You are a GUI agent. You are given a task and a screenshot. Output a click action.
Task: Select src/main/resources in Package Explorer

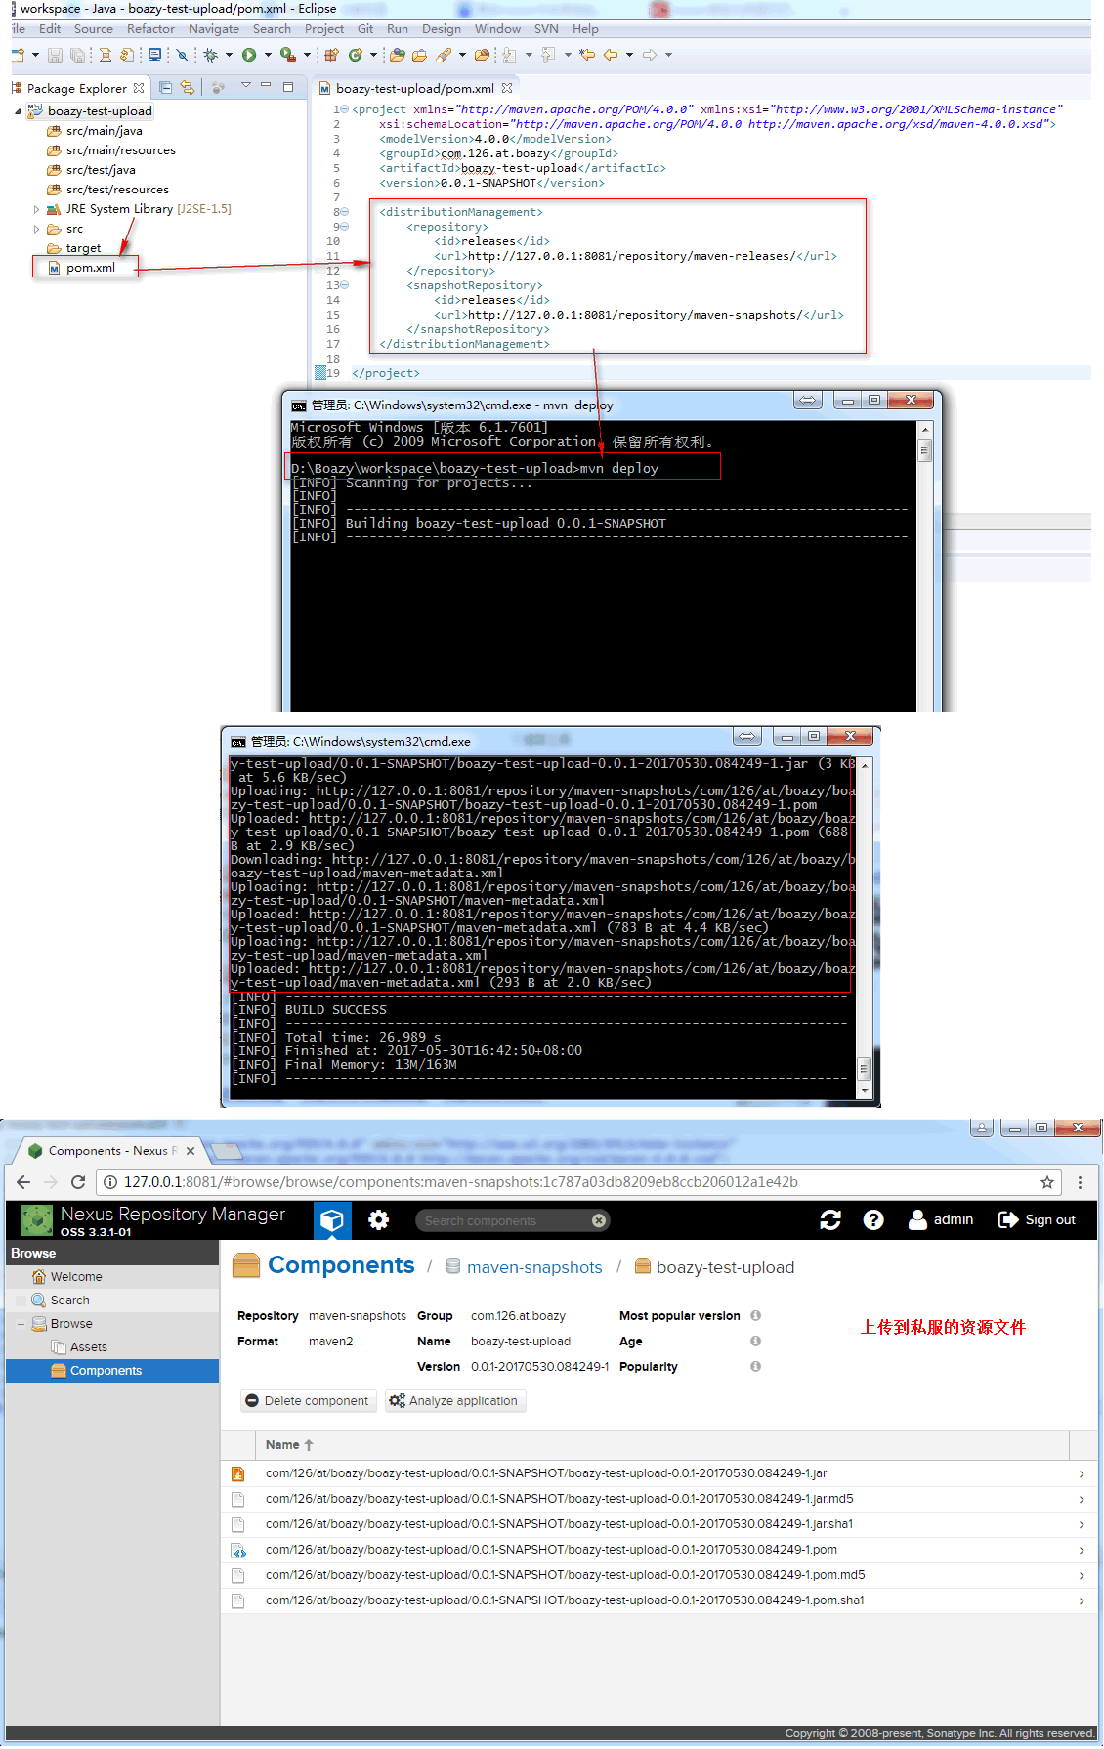[120, 150]
